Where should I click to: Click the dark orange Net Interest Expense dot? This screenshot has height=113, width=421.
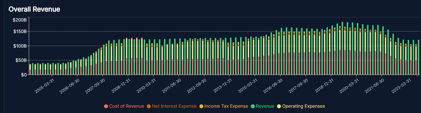click(x=149, y=106)
